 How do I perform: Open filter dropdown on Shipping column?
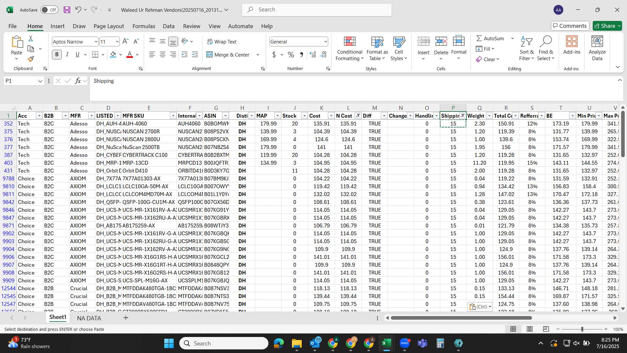coord(463,116)
